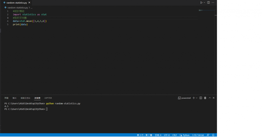Click the terminal output 4.5
This screenshot has width=262, height=138.
coord(6,106)
